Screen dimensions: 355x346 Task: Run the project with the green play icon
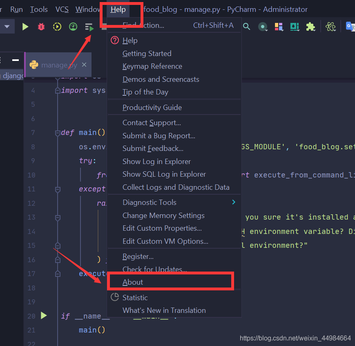[25, 27]
